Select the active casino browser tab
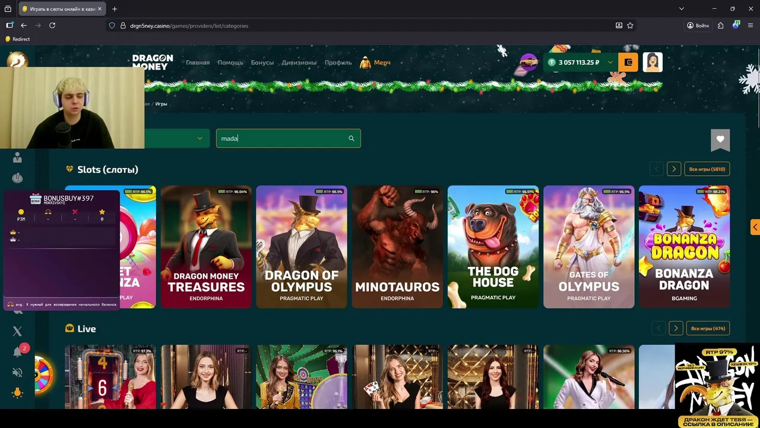This screenshot has height=428, width=760. (x=62, y=9)
